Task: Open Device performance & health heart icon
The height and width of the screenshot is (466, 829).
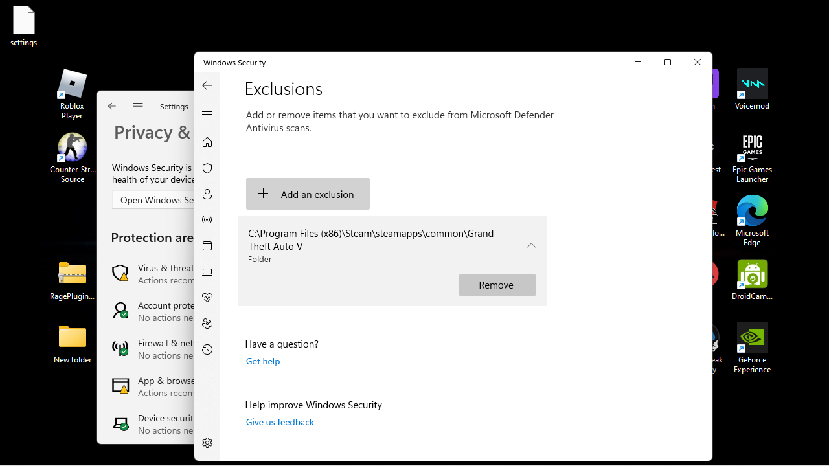Action: click(207, 298)
